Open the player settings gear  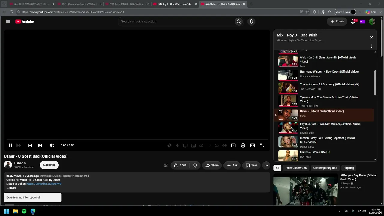tap(243, 145)
